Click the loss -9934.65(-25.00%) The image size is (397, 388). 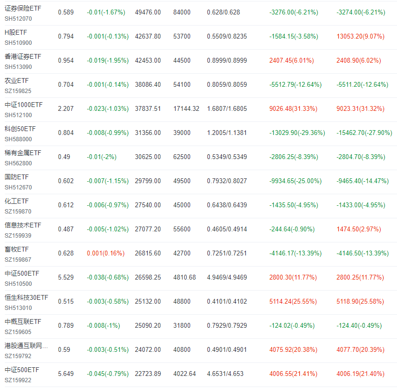295,181
